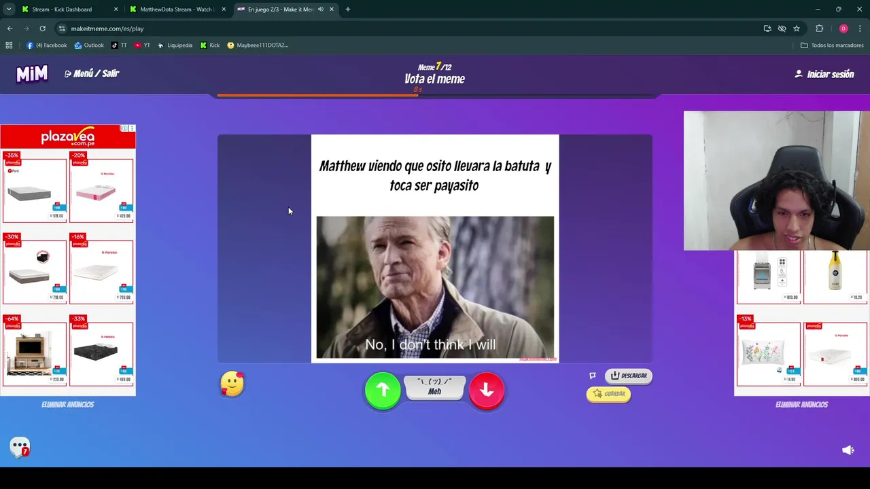870x489 pixels.
Task: Open ad choices info icon on left ad
Action: [x=124, y=128]
